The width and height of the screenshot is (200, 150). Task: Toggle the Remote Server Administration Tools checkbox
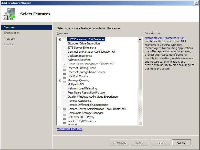[x=65, y=109]
